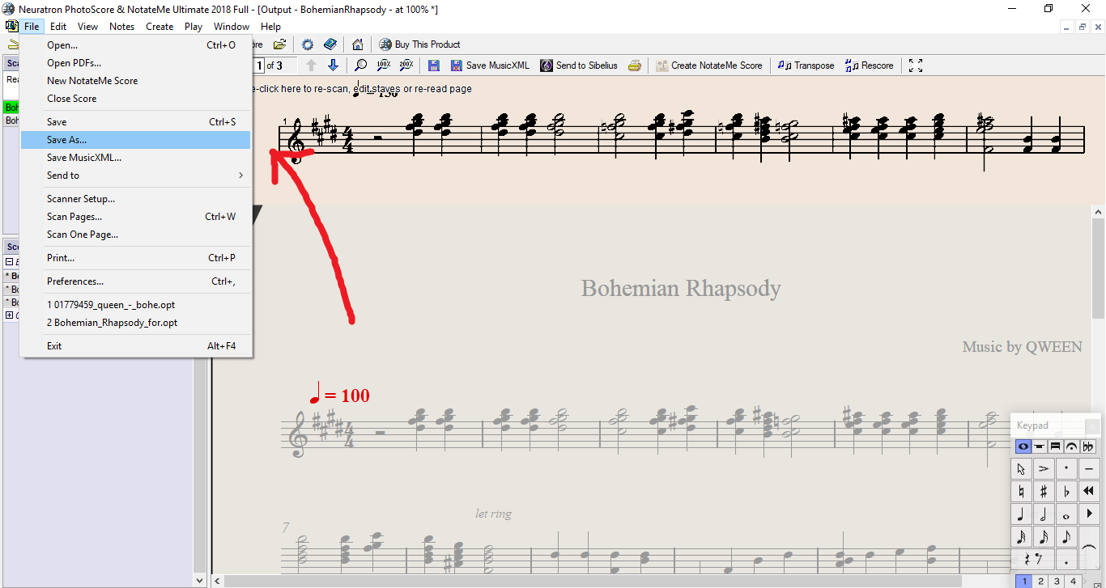
Task: Choose Save As... from File menu
Action: tap(136, 140)
